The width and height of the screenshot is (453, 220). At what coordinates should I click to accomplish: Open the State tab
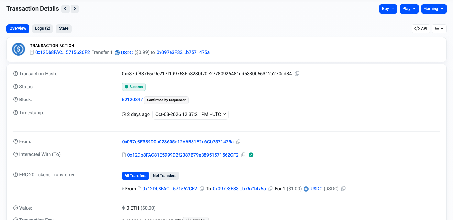(x=63, y=28)
